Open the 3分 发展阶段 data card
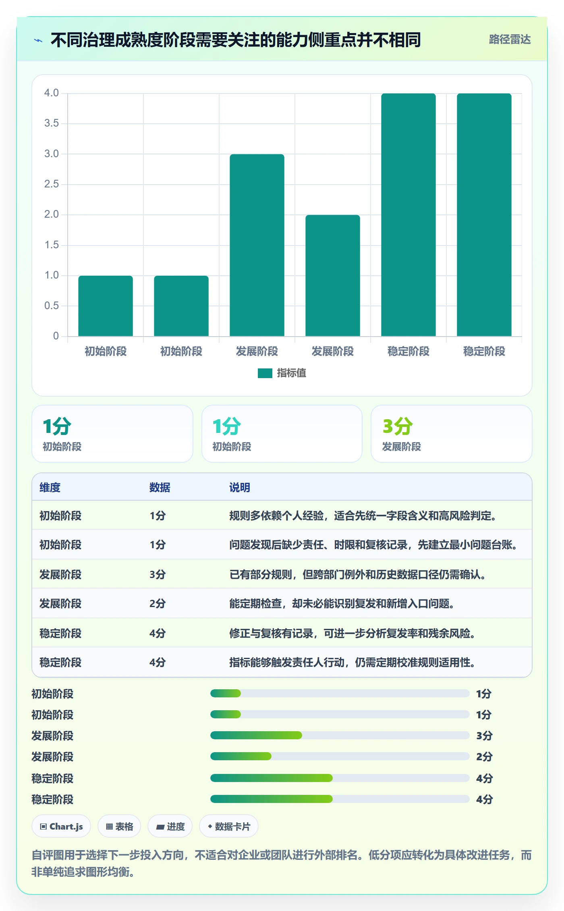The height and width of the screenshot is (911, 564). pos(451,434)
